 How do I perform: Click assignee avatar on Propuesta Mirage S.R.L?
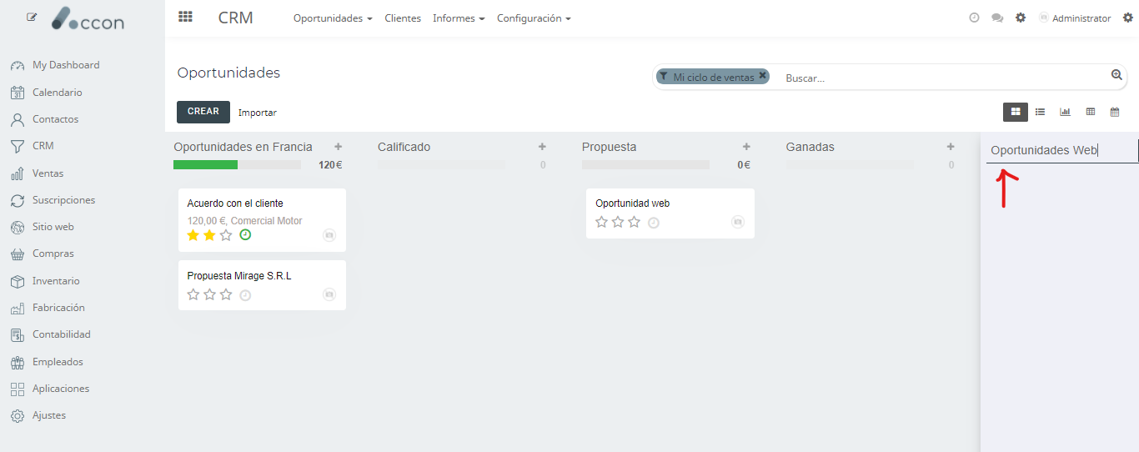(329, 294)
